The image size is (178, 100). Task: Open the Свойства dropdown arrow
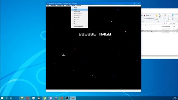coord(165,19)
